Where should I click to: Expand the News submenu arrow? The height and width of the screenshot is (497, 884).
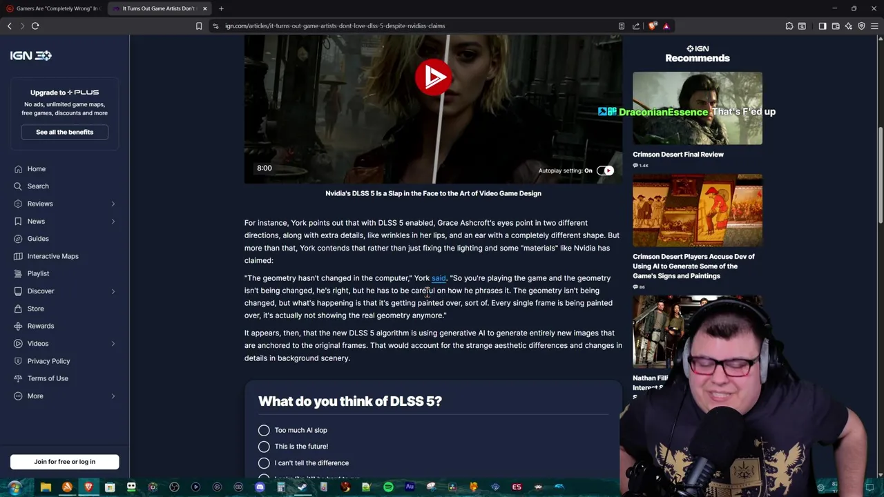tap(113, 222)
